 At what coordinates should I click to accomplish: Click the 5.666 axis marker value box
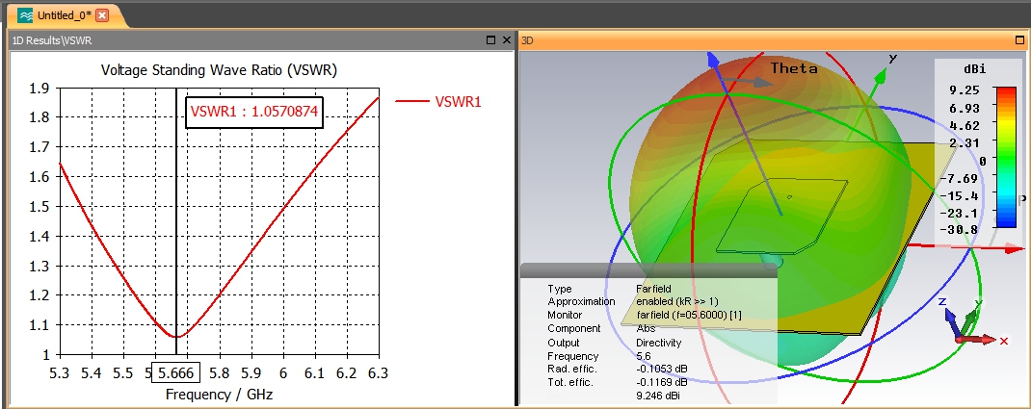[x=175, y=373]
